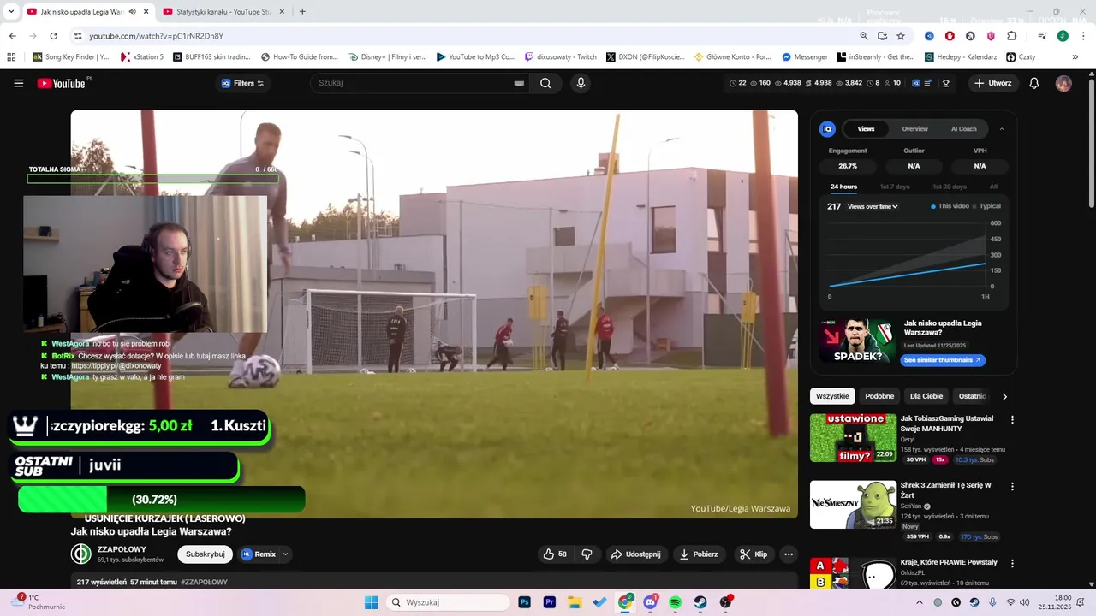Mute the playing tab via speaker icon

pos(132,12)
